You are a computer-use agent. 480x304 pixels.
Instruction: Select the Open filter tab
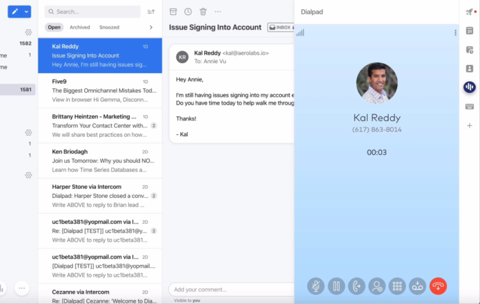[54, 27]
